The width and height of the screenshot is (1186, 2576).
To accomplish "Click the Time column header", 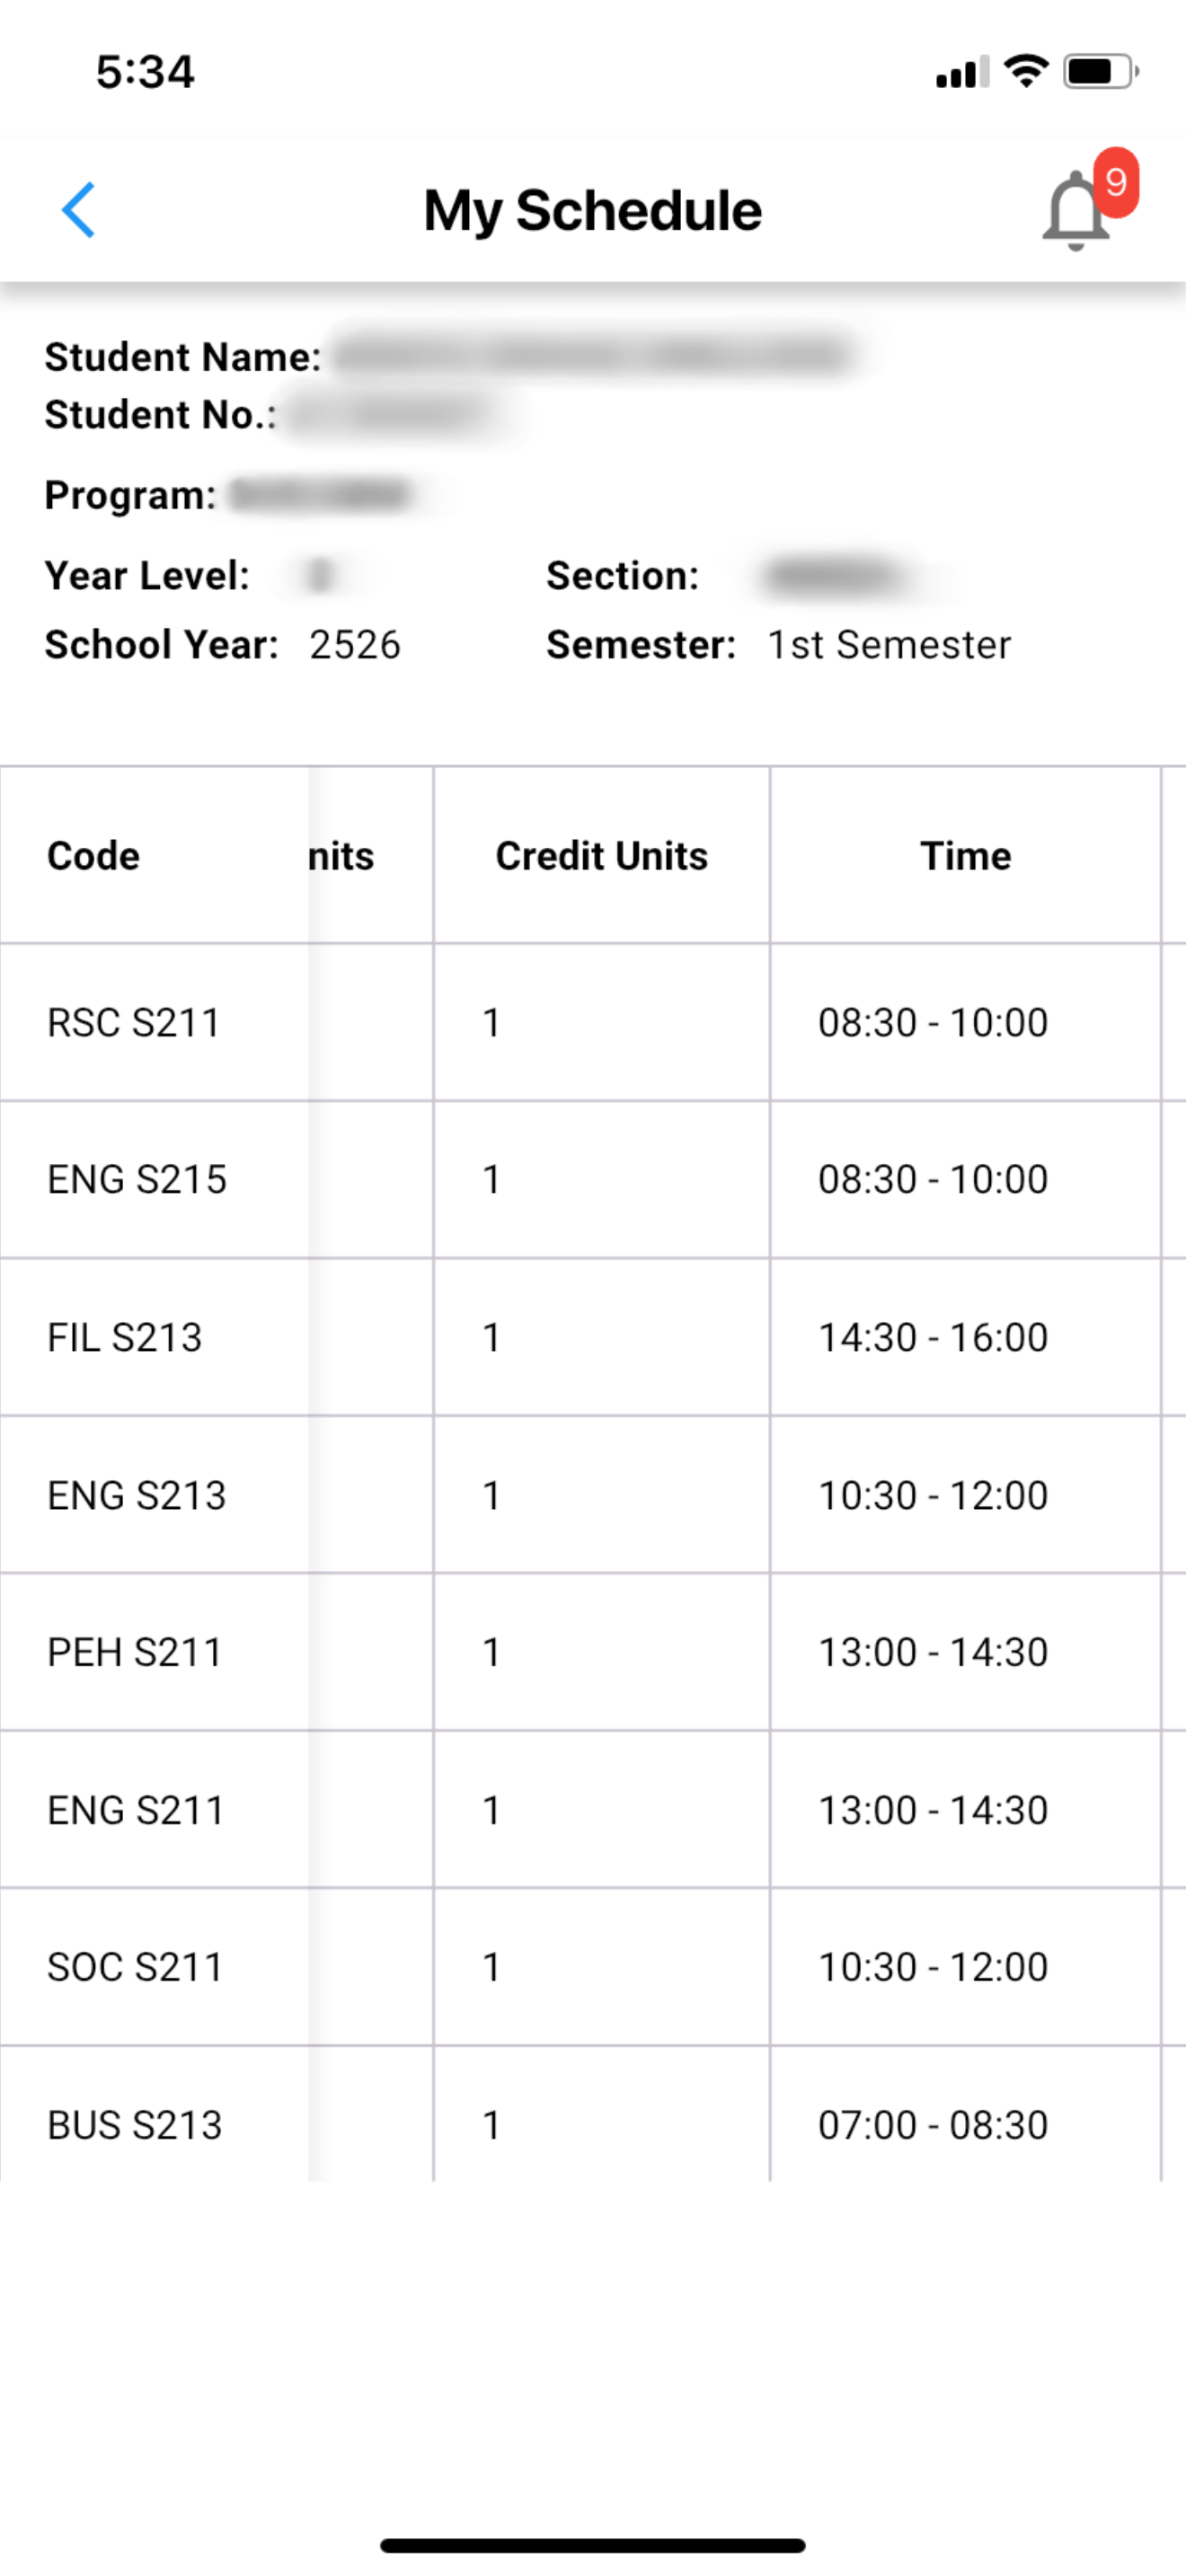I will [x=965, y=856].
